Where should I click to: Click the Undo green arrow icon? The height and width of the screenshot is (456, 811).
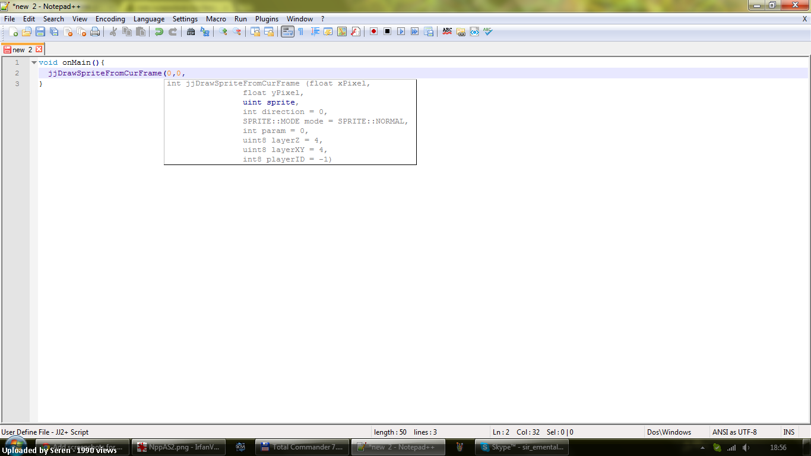[159, 31]
